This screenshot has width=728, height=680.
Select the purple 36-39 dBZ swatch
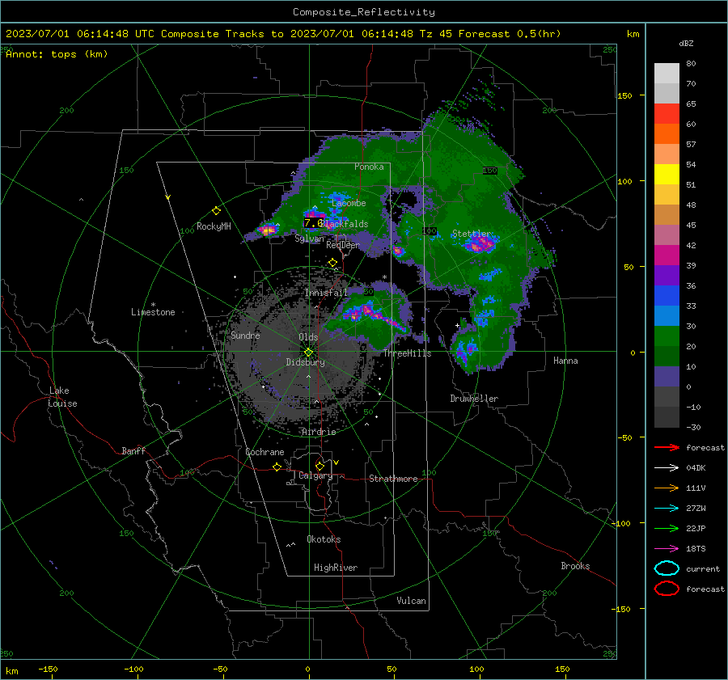(x=667, y=275)
